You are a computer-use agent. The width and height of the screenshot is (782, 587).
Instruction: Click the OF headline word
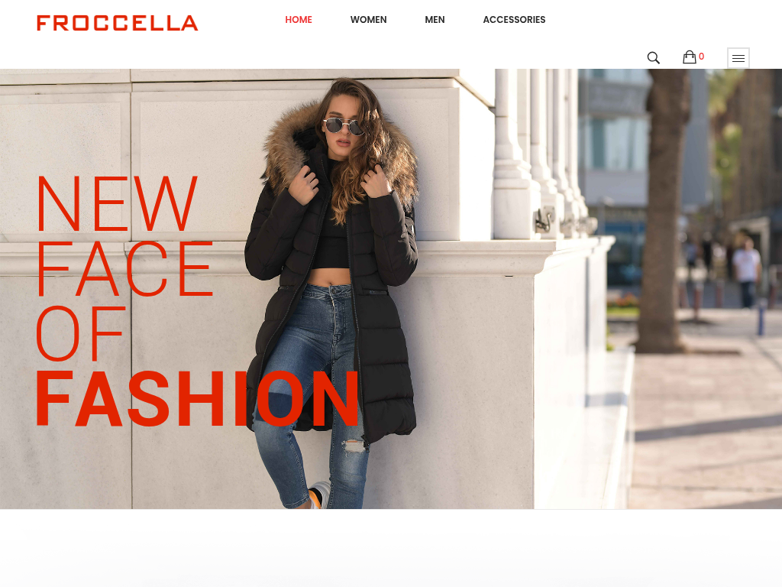click(81, 333)
